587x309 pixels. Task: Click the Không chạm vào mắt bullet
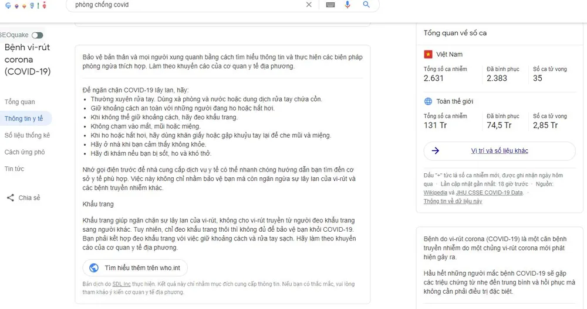coord(146,126)
